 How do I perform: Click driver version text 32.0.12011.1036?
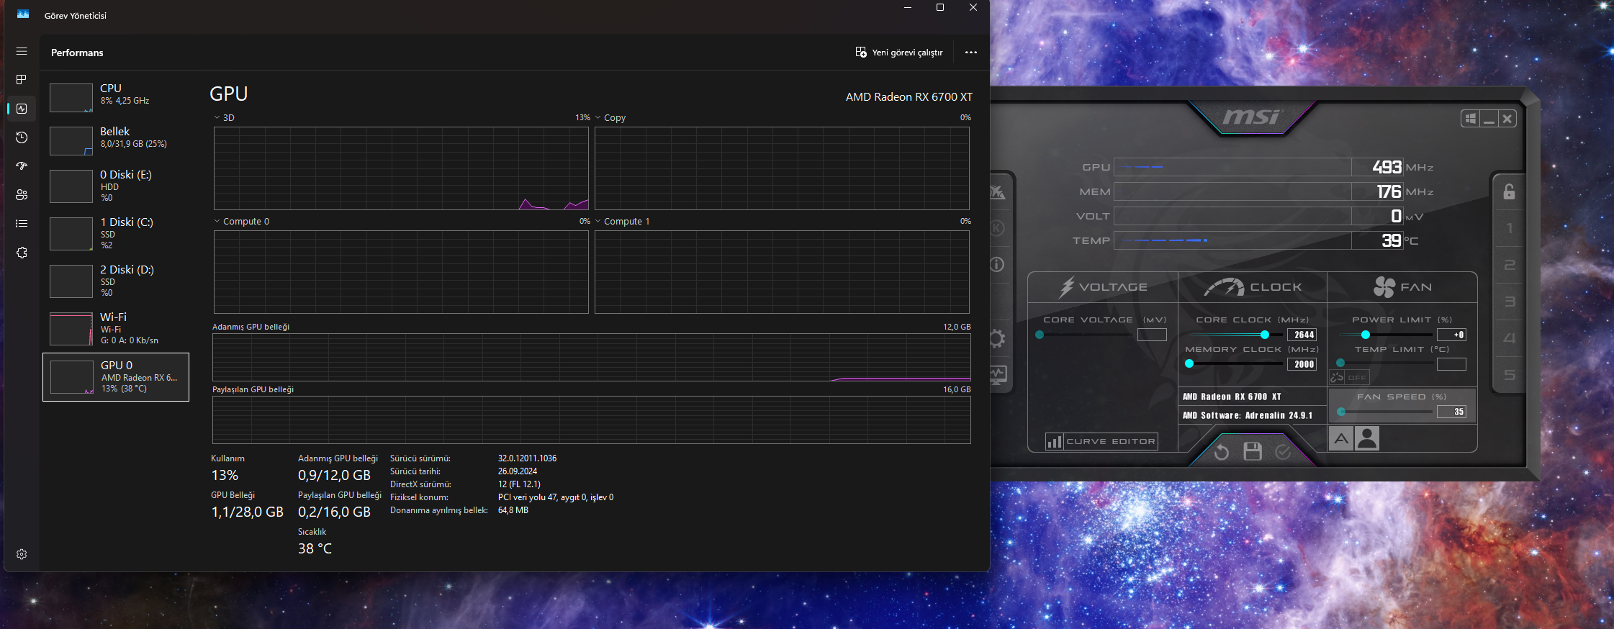528,458
